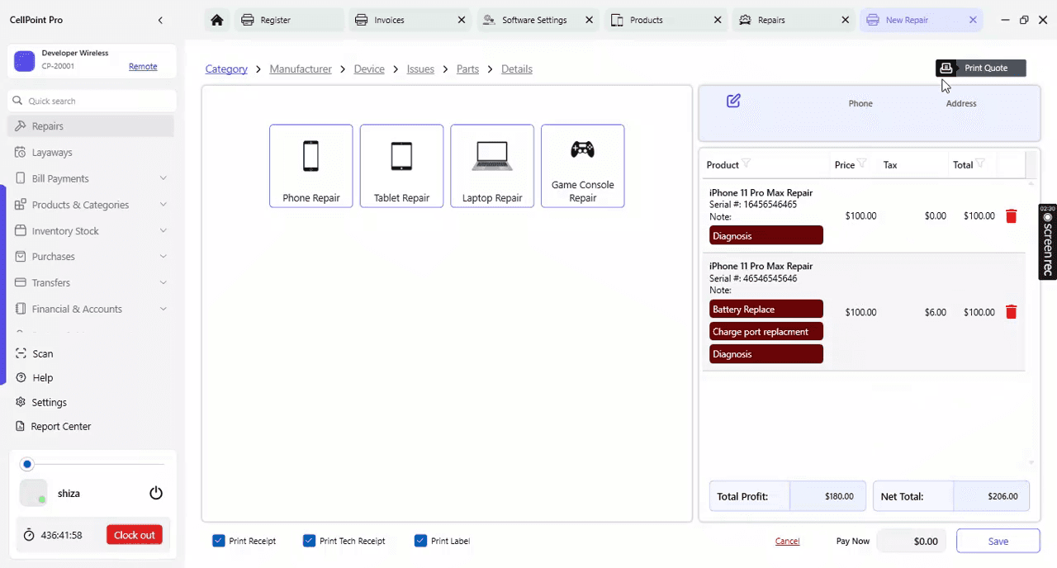Go to the Parts breadcrumb step
1057x568 pixels.
[467, 69]
